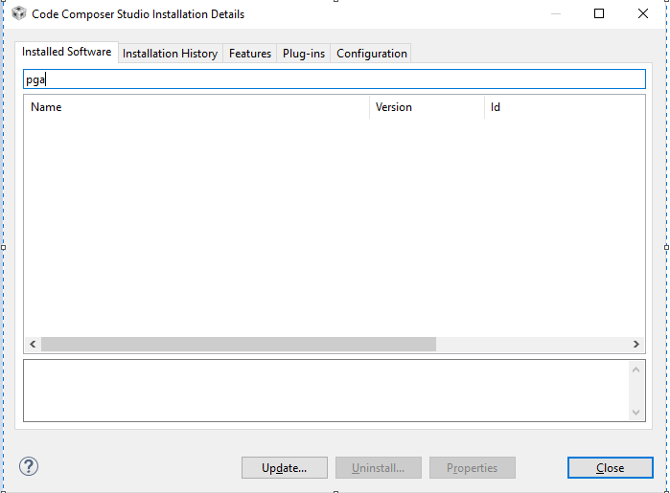The width and height of the screenshot is (670, 493).
Task: Click the horizontal scrollbar right arrow
Action: 635,344
